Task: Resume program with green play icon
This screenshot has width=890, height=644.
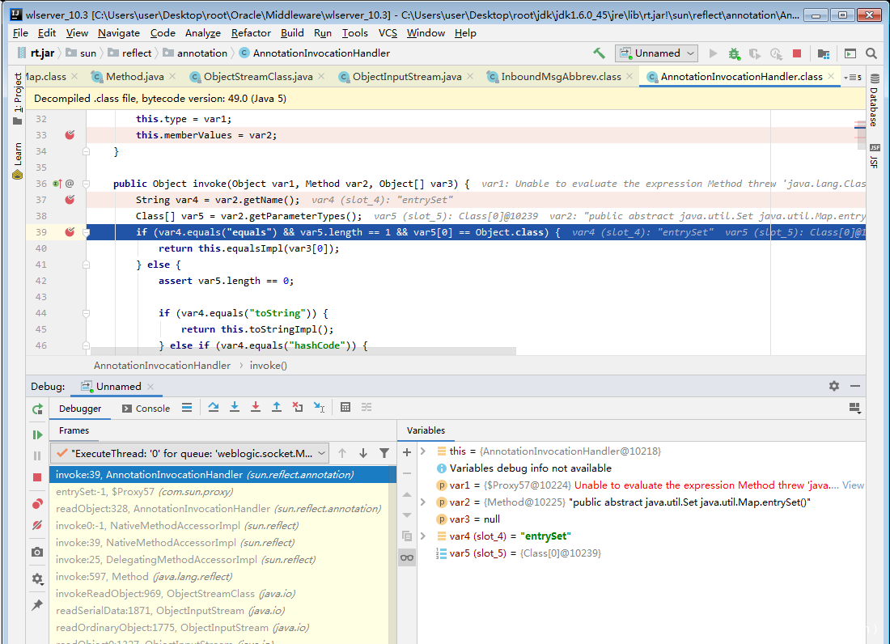Action: 37,434
